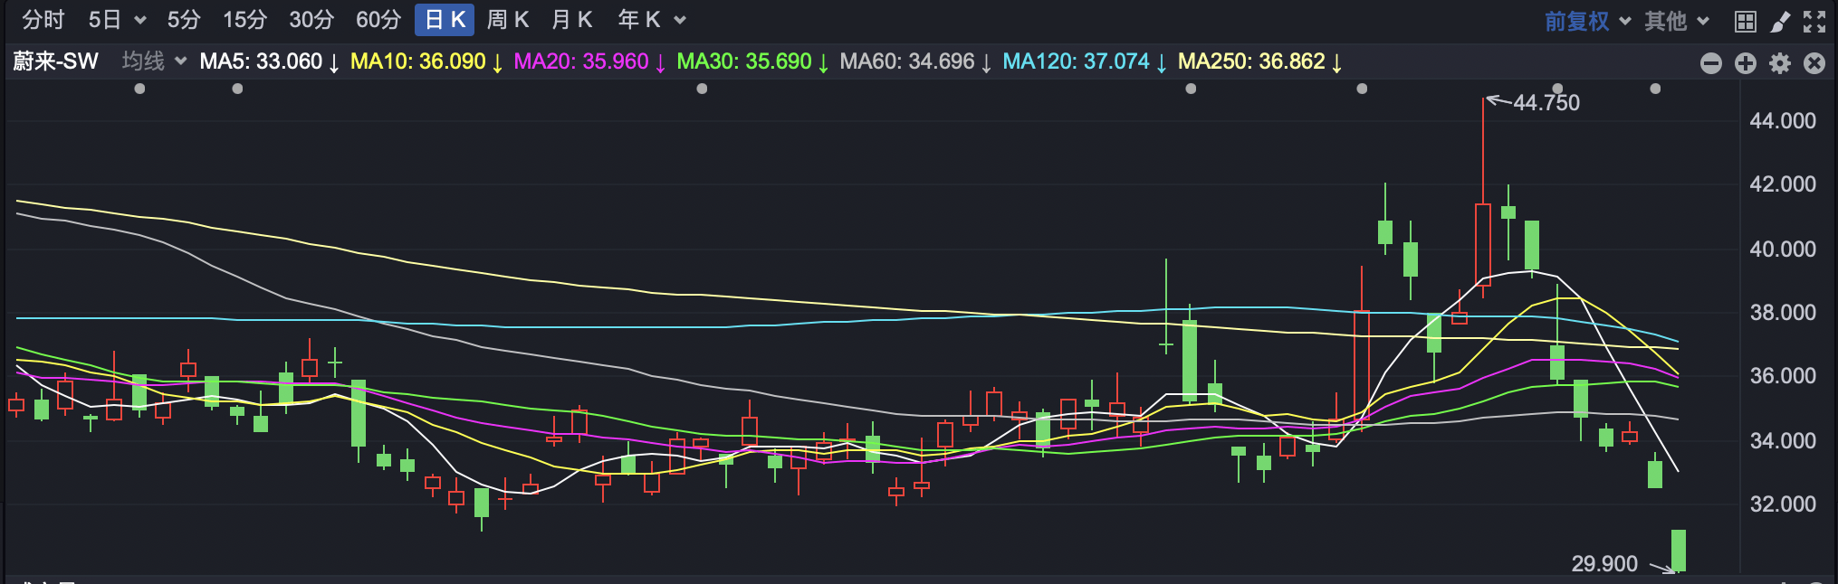The height and width of the screenshot is (584, 1838).
Task: Open moving average settings gear
Action: (1780, 62)
